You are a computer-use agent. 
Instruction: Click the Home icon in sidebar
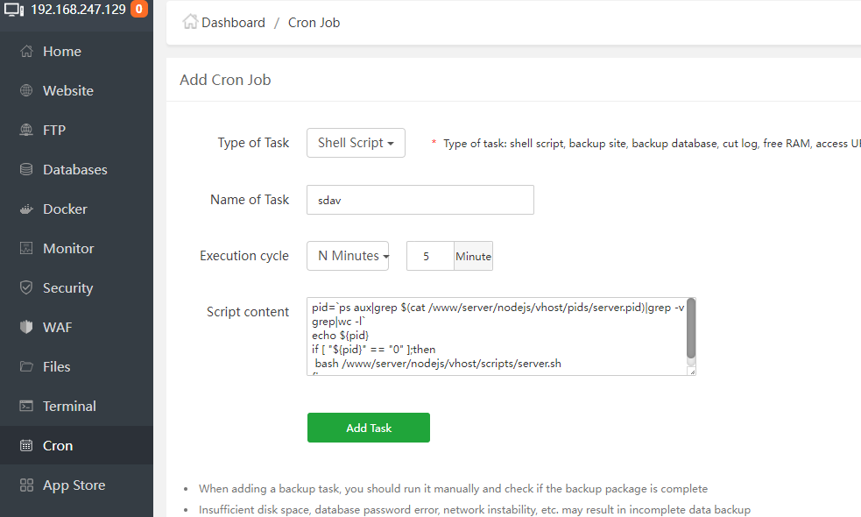[26, 52]
